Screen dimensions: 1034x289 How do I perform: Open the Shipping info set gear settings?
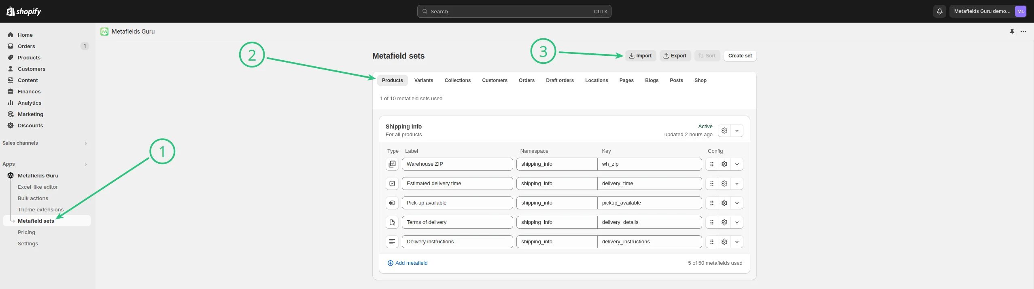[x=724, y=131]
